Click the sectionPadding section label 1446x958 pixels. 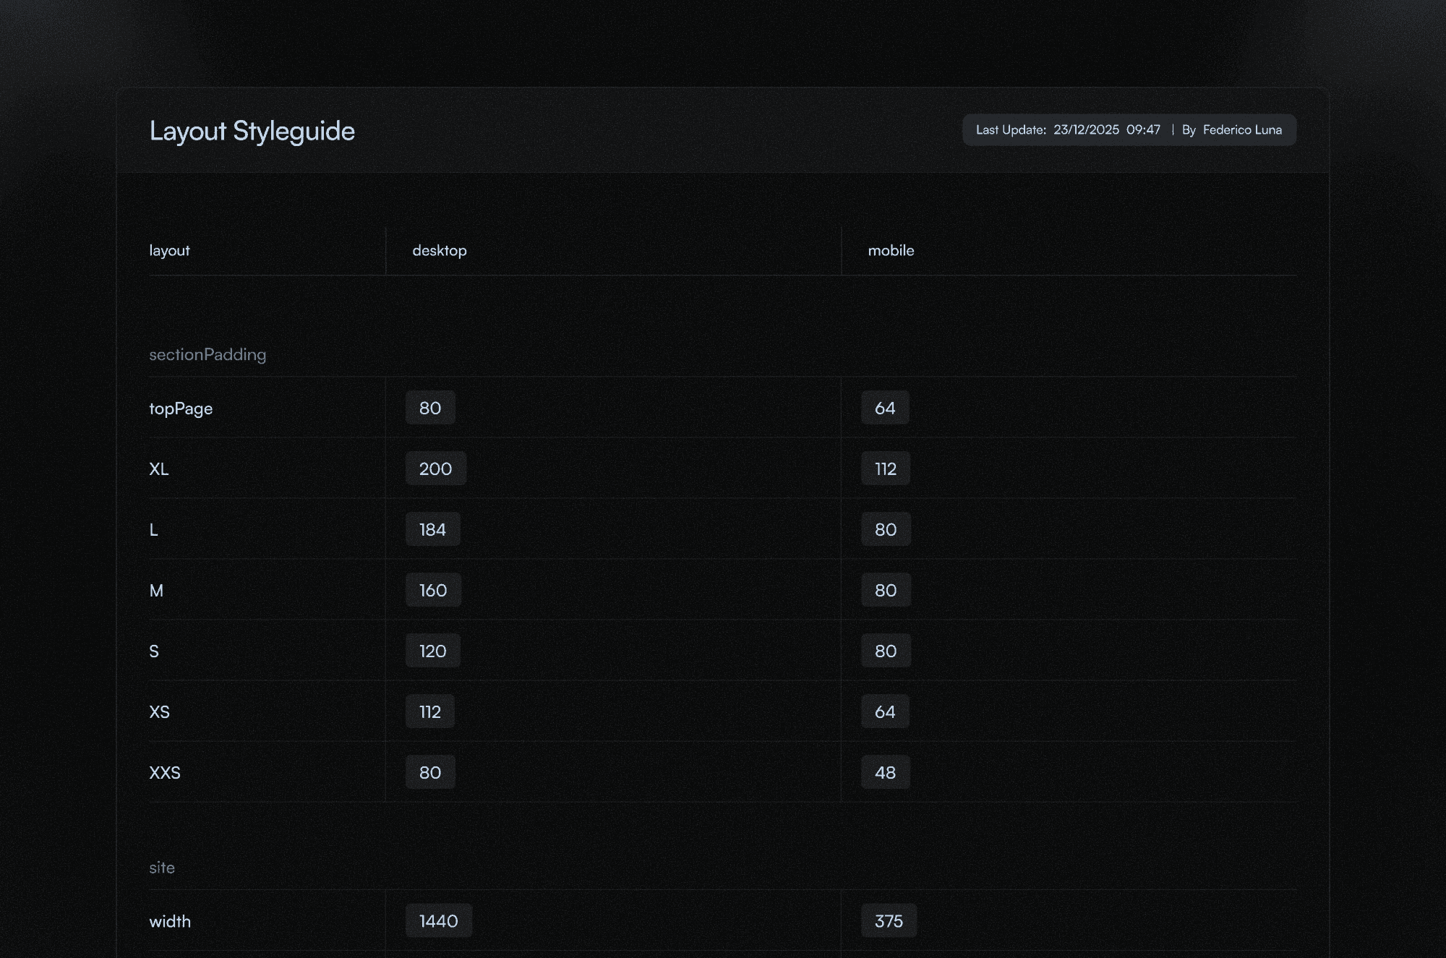(208, 354)
